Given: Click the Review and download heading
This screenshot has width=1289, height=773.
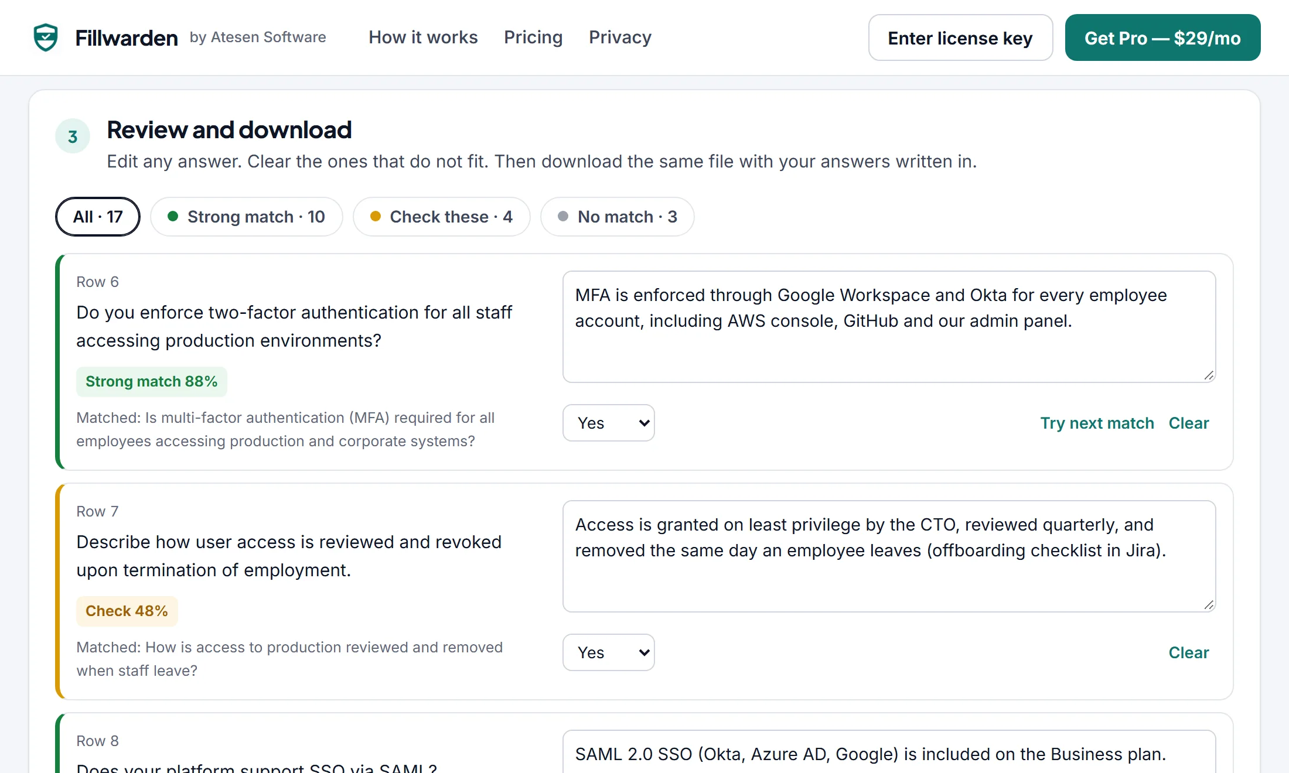Looking at the screenshot, I should point(229,130).
